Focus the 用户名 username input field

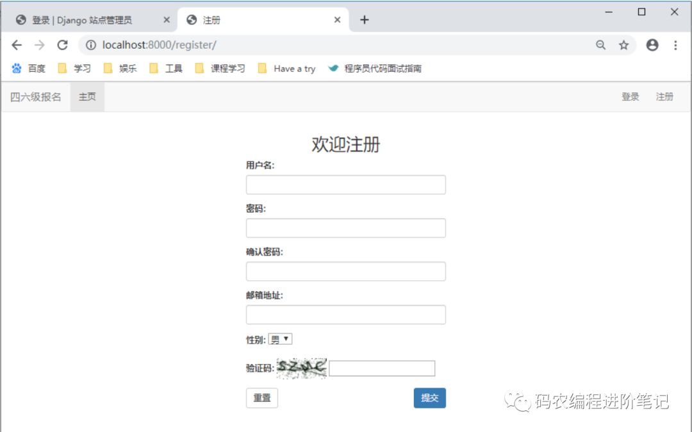[345, 185]
